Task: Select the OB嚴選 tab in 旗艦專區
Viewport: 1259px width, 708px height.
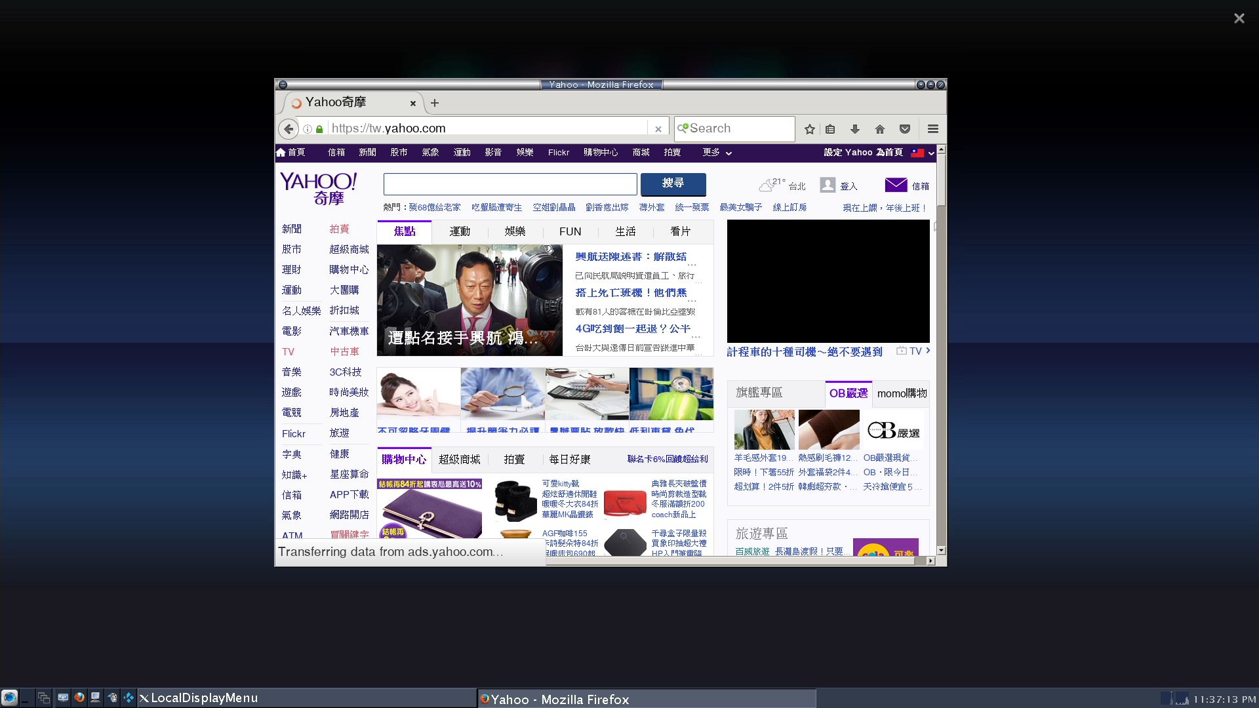Action: tap(849, 393)
